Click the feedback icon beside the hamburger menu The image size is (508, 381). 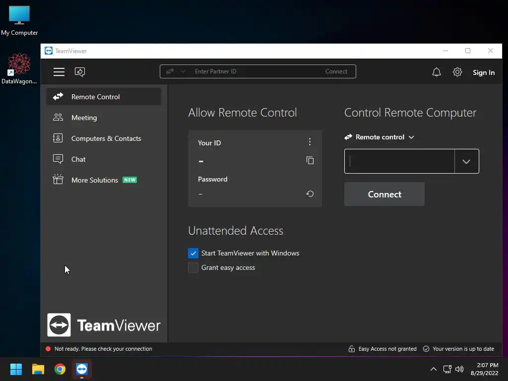click(80, 72)
